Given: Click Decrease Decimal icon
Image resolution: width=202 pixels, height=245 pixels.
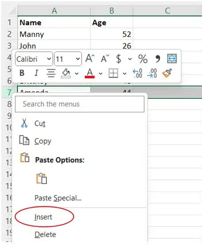Looking at the screenshot, I should point(152,73).
